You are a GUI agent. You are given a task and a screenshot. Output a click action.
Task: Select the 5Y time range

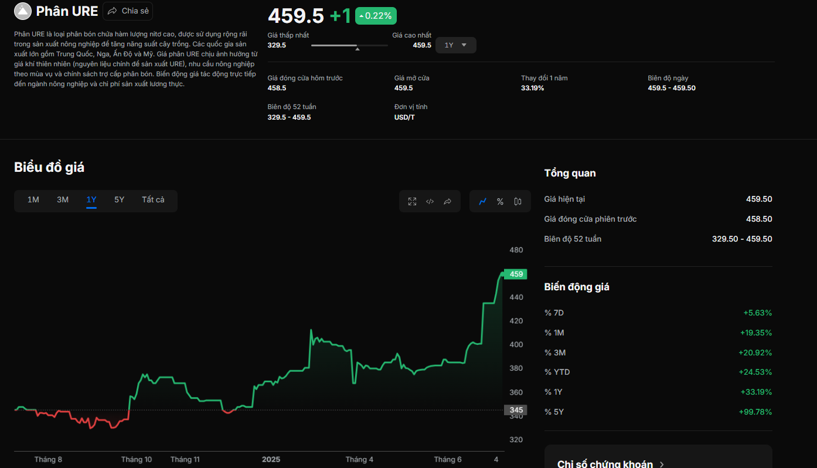119,200
